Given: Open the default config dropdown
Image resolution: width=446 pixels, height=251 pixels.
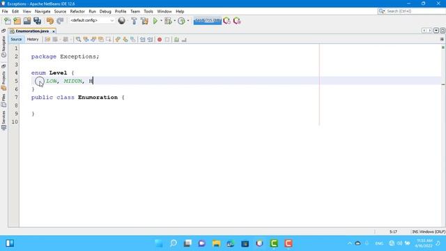Looking at the screenshot, I should coord(92,20).
